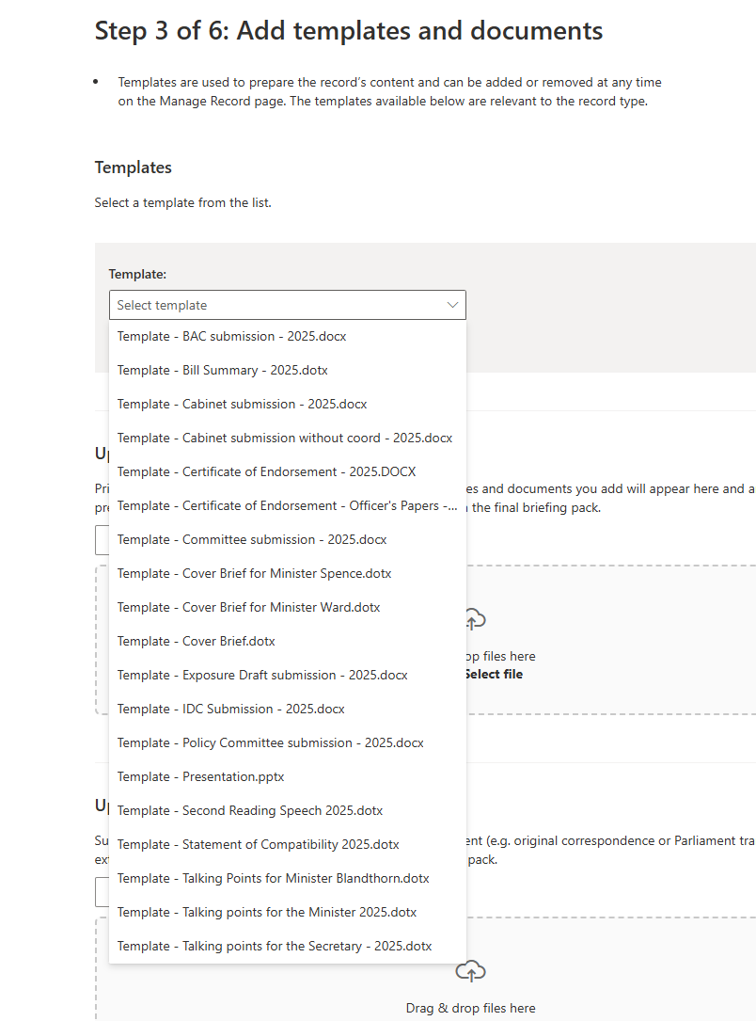Select Template - IDC Submission - 2025.docx
This screenshot has width=756, height=1021.
(230, 709)
